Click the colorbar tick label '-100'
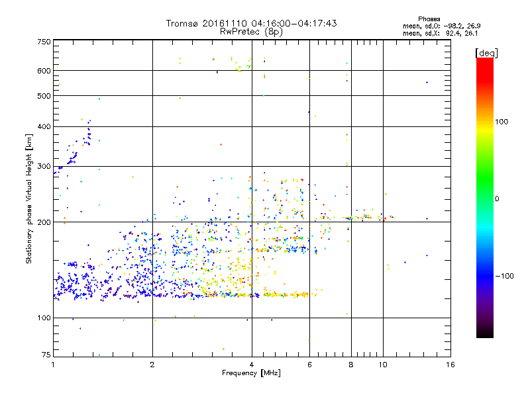This screenshot has width=530, height=397. pos(504,276)
